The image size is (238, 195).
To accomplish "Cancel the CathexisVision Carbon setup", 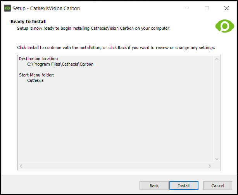I will [x=217, y=185].
